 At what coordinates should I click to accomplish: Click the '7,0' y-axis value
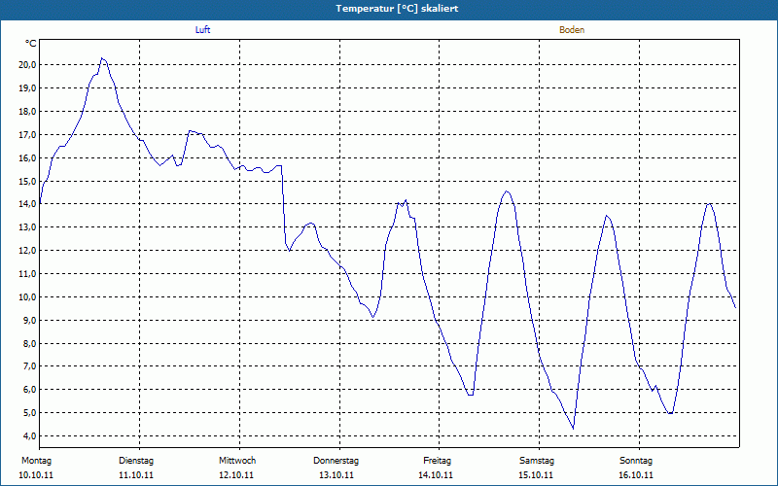(x=29, y=366)
